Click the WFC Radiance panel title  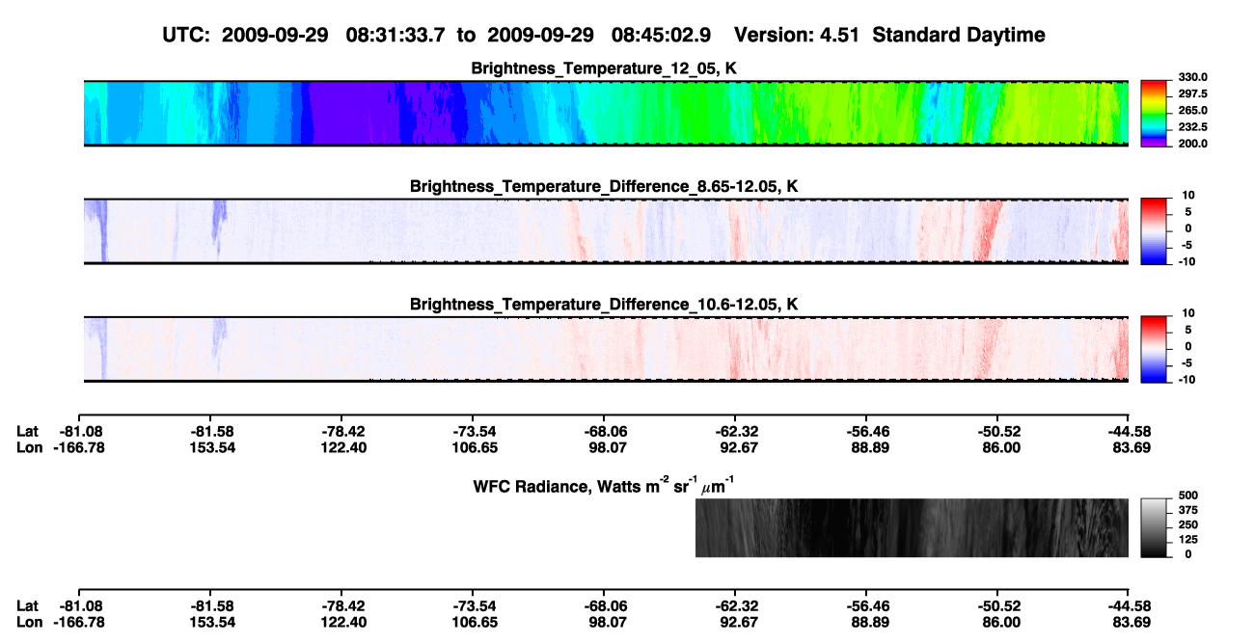tap(606, 485)
